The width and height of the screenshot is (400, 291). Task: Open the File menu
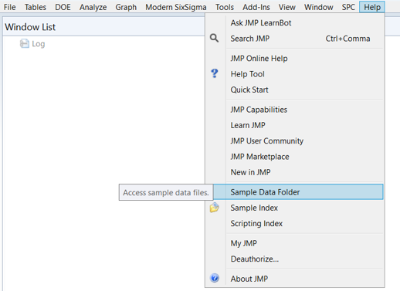9,7
